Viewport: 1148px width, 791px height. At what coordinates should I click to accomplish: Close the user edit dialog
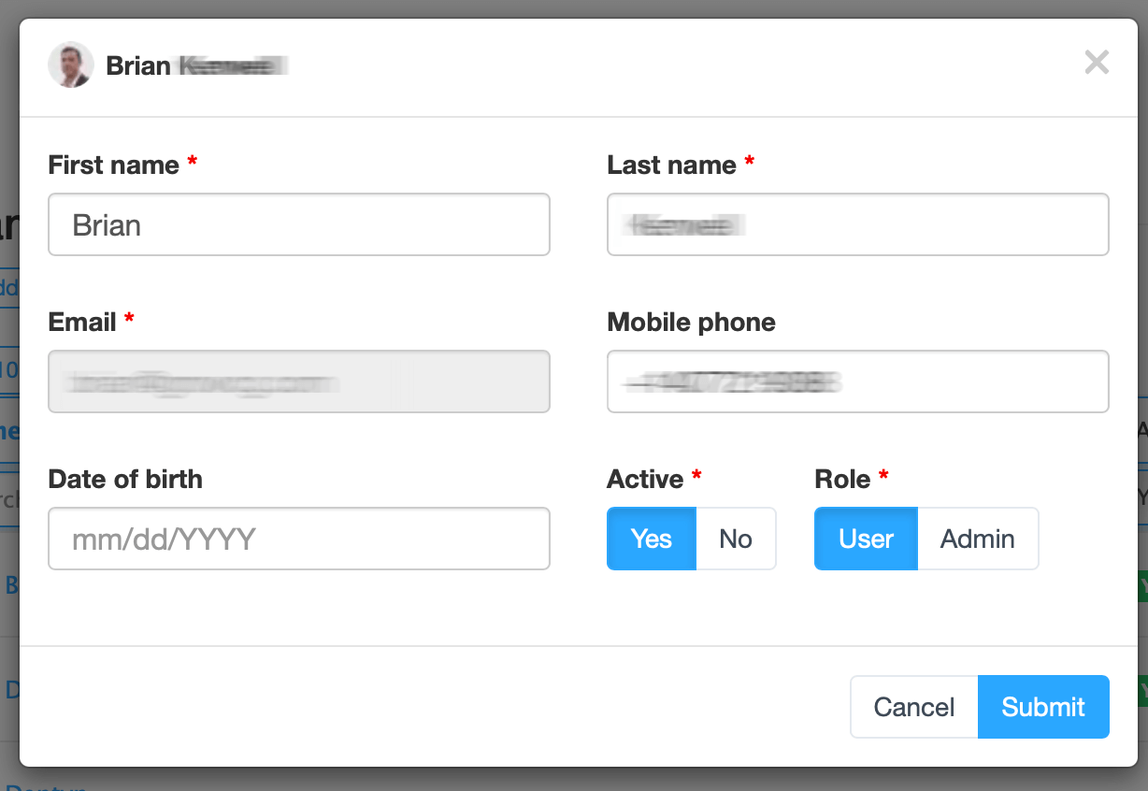(x=1097, y=63)
